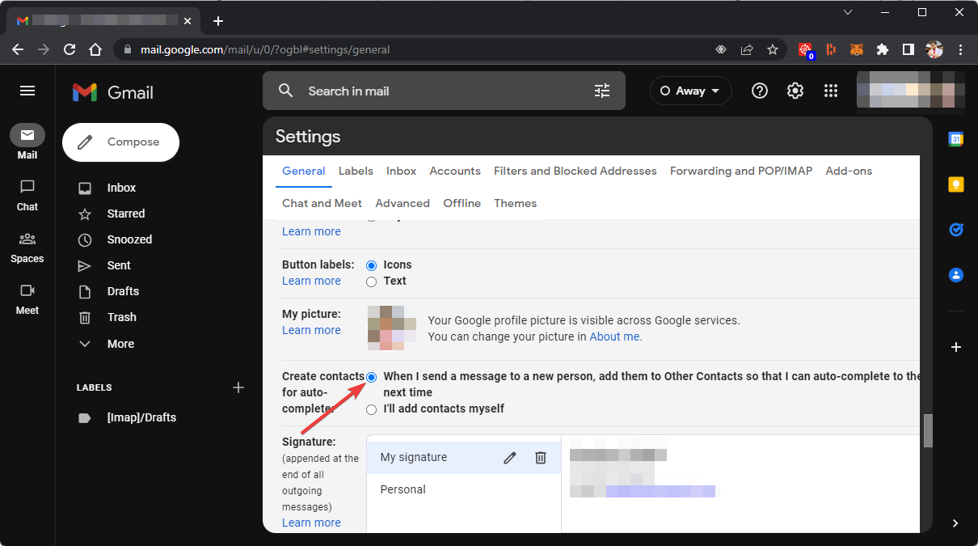Open Google Calendar in side panel
This screenshot has height=546, width=978.
(x=956, y=139)
